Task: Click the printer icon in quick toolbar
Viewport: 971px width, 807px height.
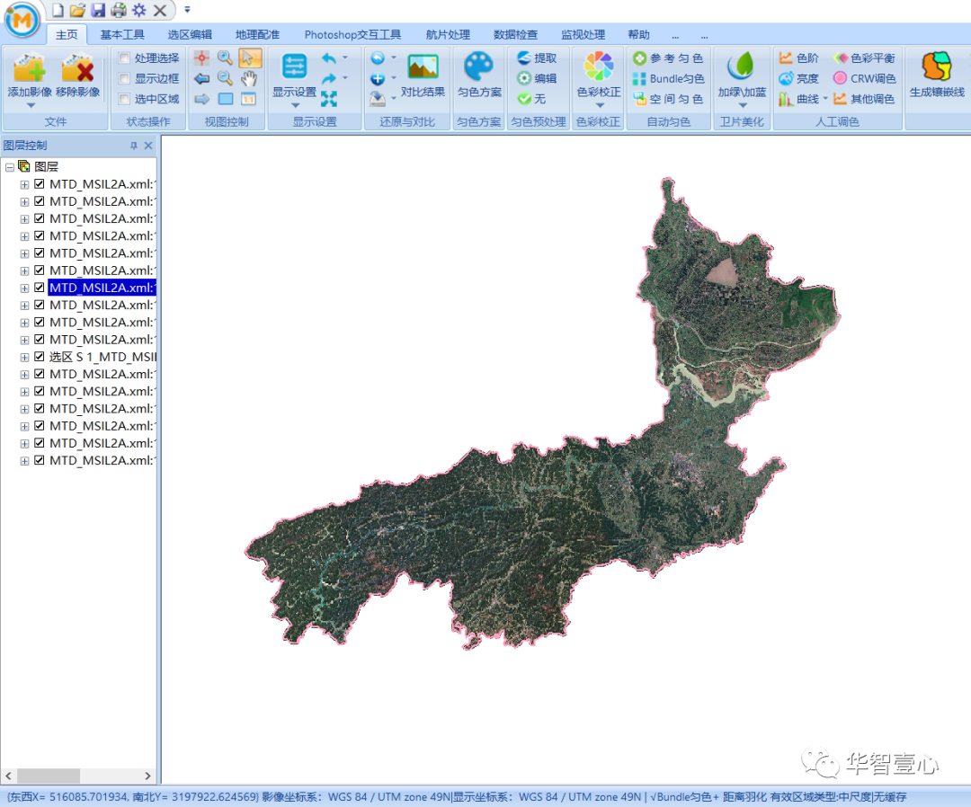Action: pyautogui.click(x=119, y=10)
